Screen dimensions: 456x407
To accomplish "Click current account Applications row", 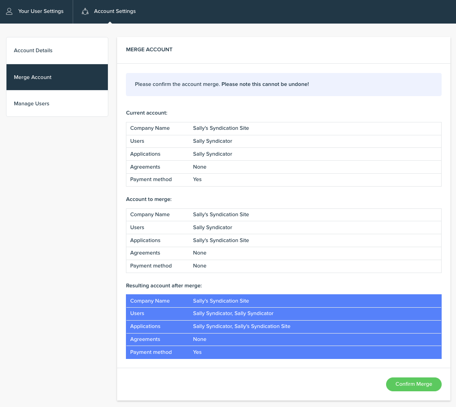I will [283, 154].
